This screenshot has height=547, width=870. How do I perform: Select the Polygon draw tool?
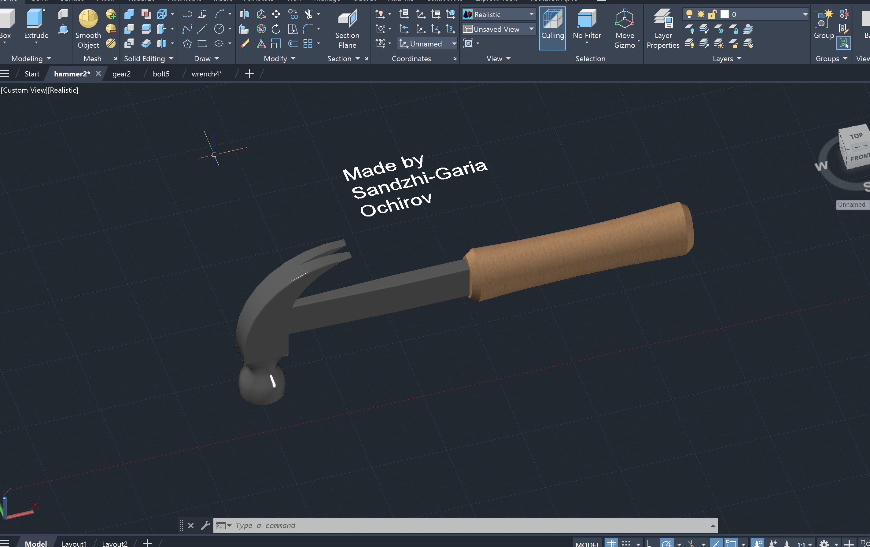click(x=187, y=44)
